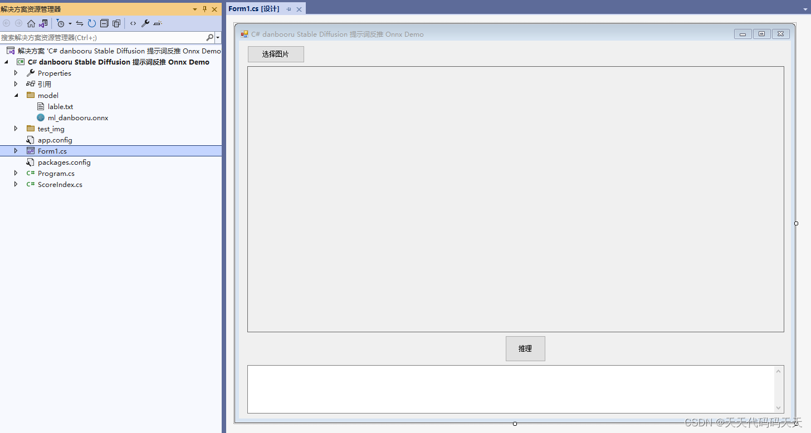Open the document tab list dropdown
811x433 pixels.
[x=805, y=9]
